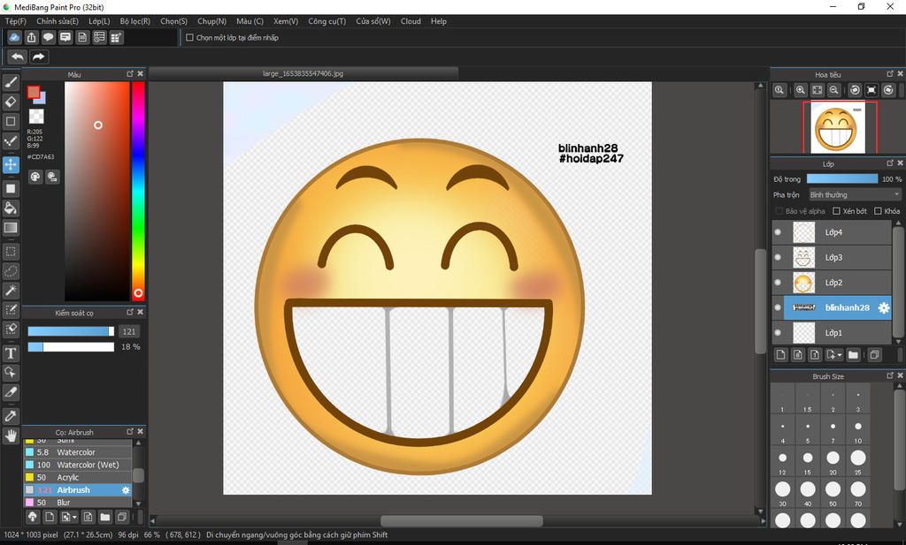
Task: Undock the Lớp layer panel
Action: [890, 163]
